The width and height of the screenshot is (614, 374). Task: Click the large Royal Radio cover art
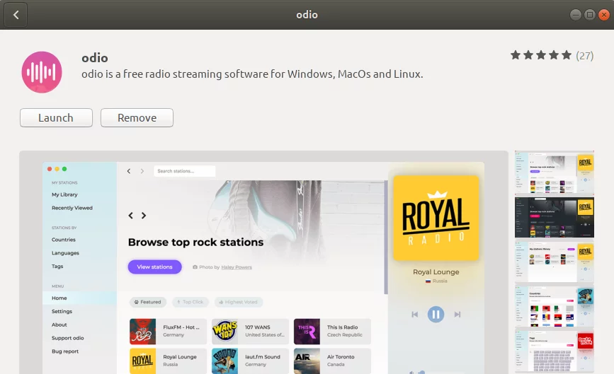[436, 218]
